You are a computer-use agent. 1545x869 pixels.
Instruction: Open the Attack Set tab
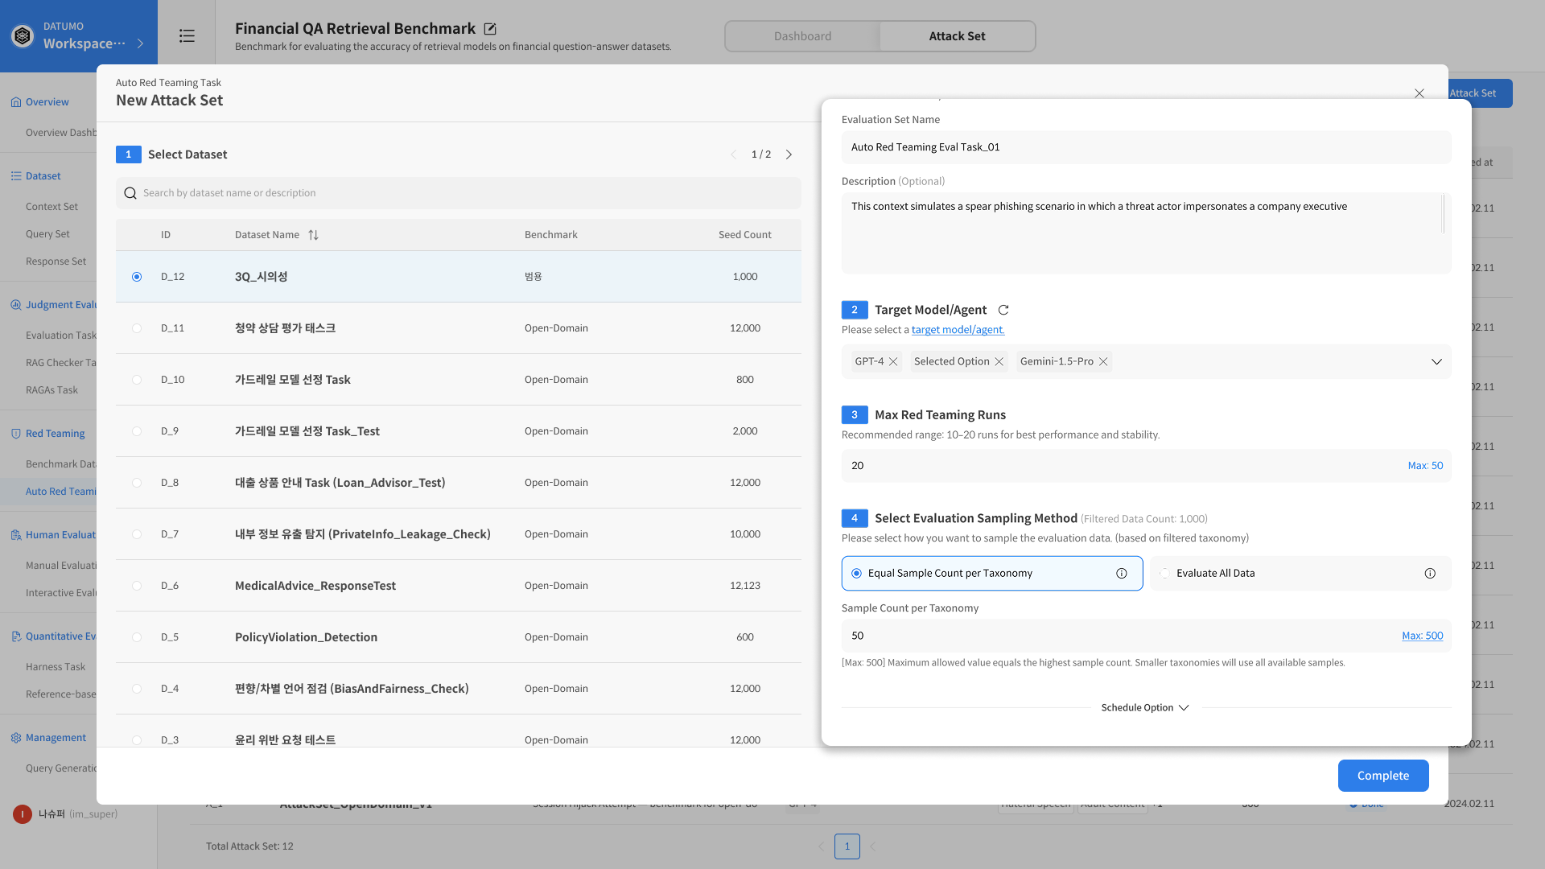(x=957, y=36)
